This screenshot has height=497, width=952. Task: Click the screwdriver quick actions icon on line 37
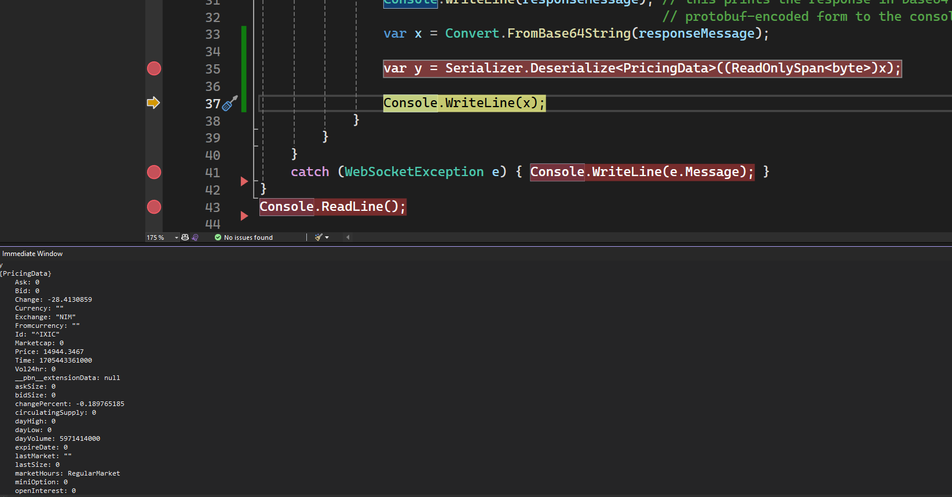(230, 104)
